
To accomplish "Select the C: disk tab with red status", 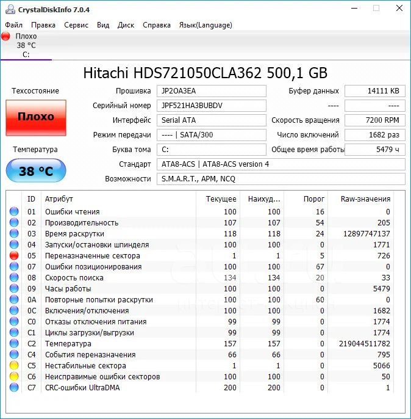I will pos(26,45).
